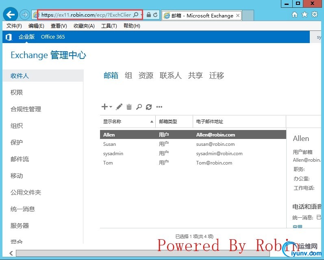Click sysadmin@robin.com email cell
324x260 pixels.
coord(219,154)
